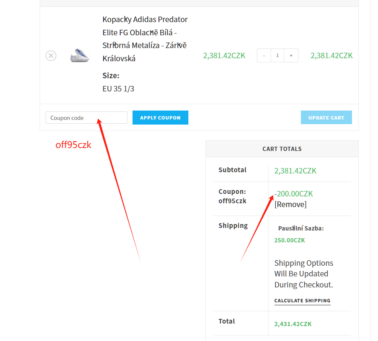Screen dimensions: 378x341
Task: Click the Total row label
Action: click(227, 321)
